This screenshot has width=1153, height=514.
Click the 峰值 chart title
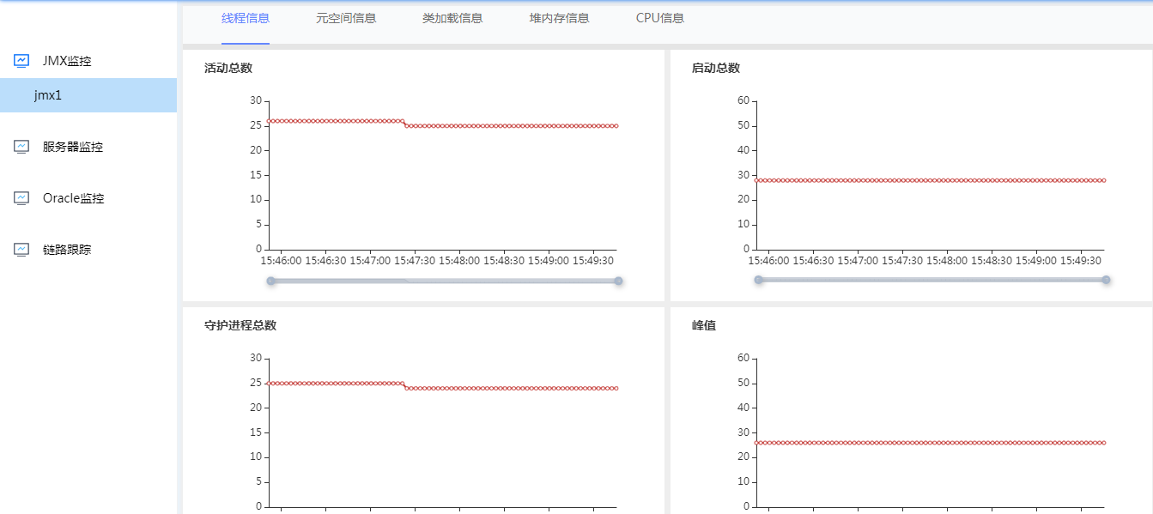pos(704,325)
